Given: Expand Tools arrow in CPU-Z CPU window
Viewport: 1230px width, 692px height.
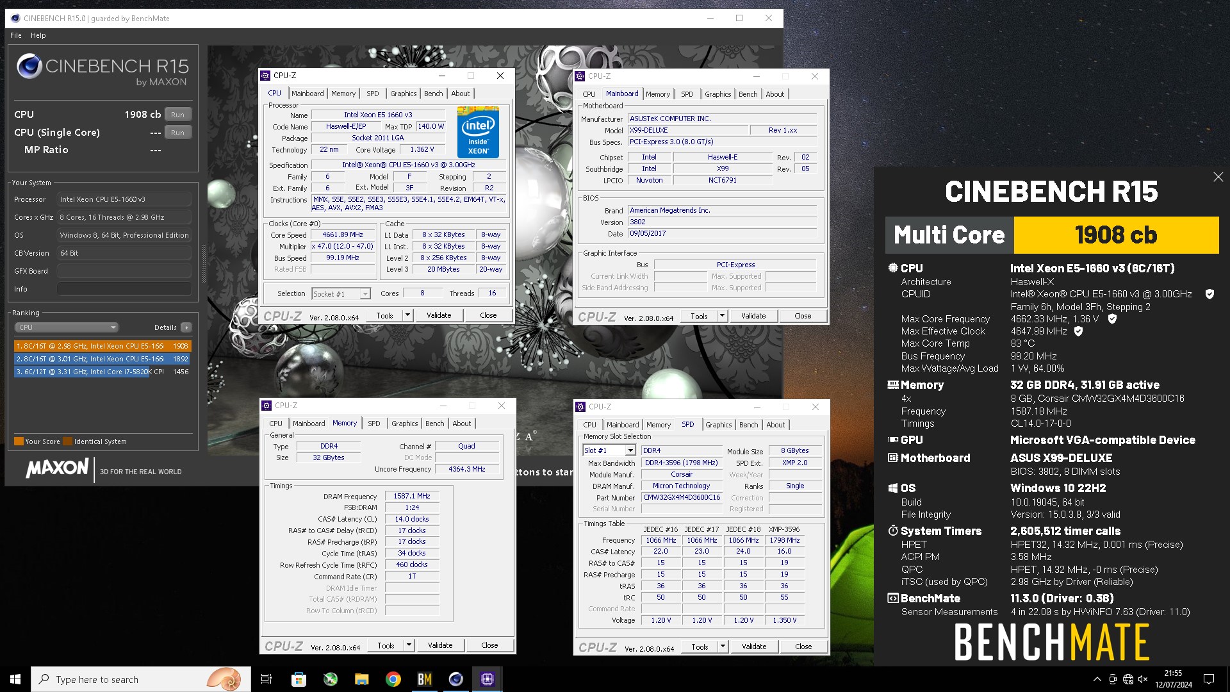Looking at the screenshot, I should tap(407, 315).
